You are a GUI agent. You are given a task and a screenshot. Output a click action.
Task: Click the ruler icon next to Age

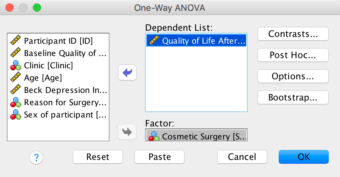(15, 78)
